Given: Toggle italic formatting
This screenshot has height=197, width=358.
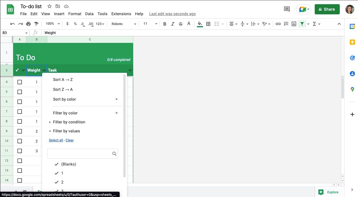Looking at the screenshot, I should tap(173, 24).
